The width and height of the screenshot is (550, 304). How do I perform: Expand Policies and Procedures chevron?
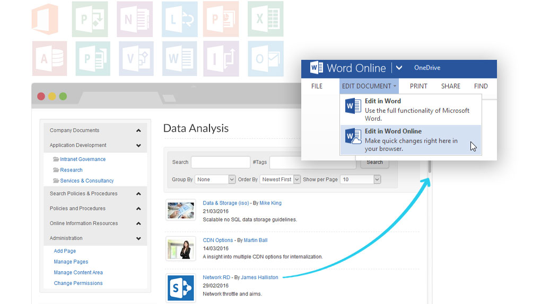(x=138, y=209)
